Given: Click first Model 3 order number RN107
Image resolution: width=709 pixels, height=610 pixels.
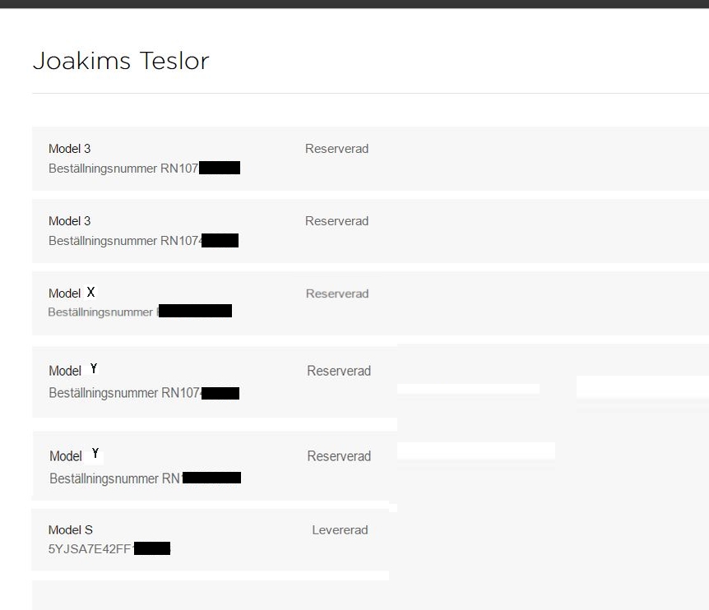Looking at the screenshot, I should [x=123, y=169].
